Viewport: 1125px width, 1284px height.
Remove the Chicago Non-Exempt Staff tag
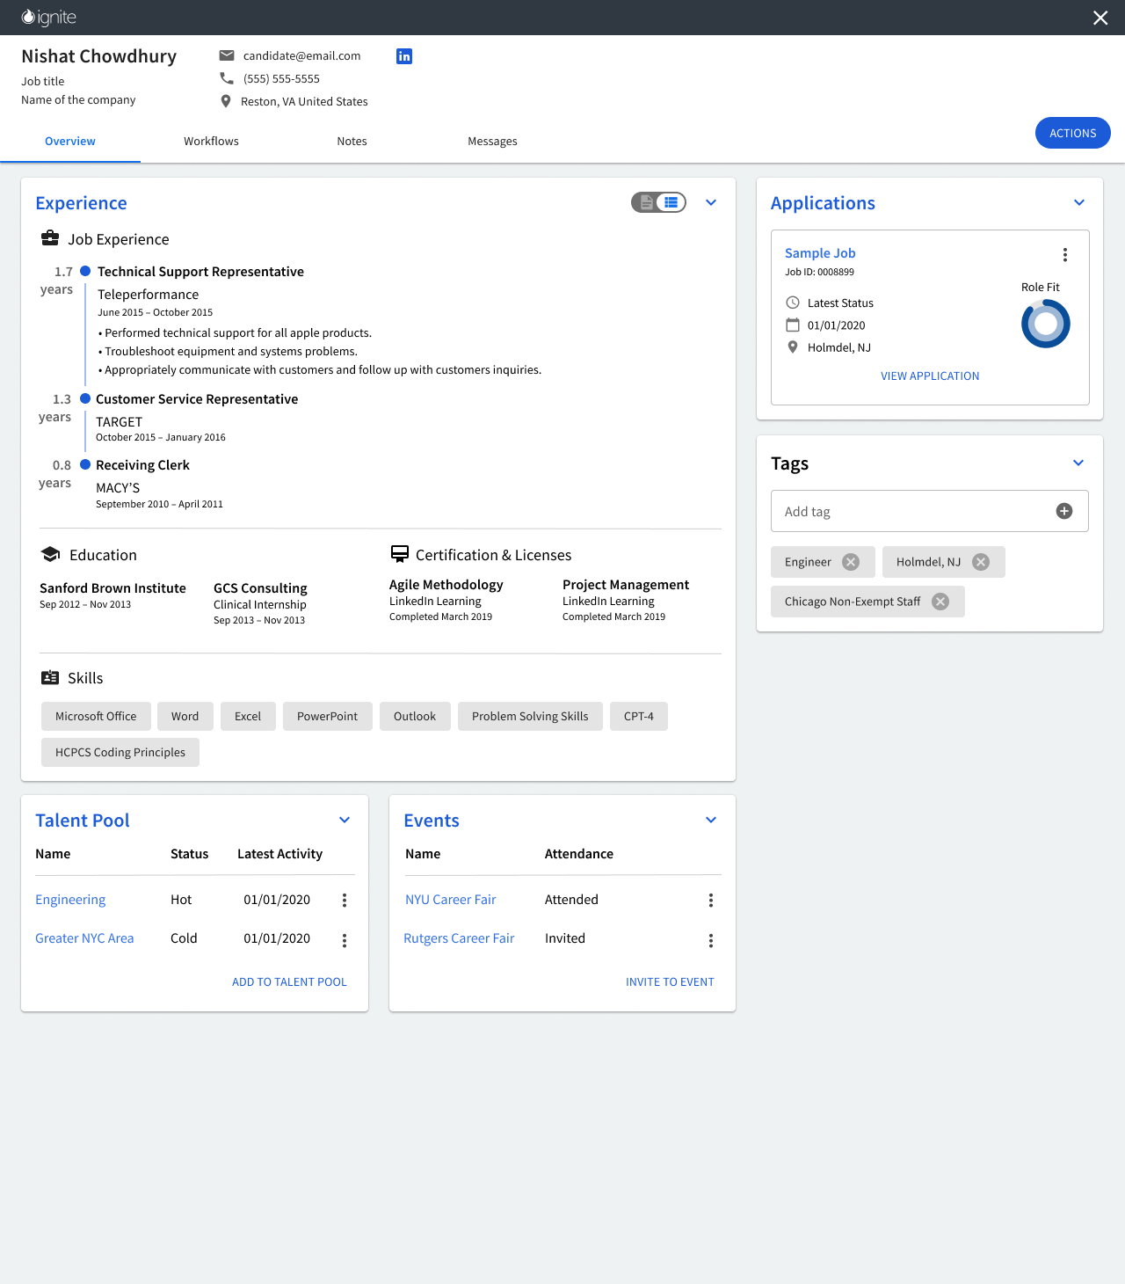pos(940,602)
